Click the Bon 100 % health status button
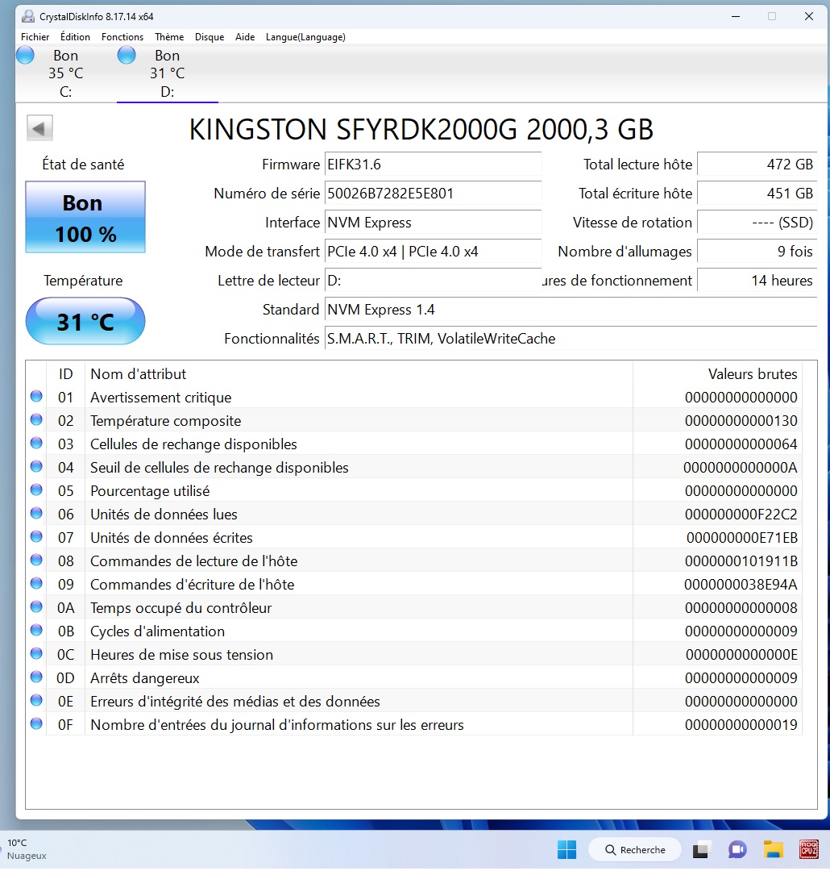The width and height of the screenshot is (830, 871). (x=85, y=217)
